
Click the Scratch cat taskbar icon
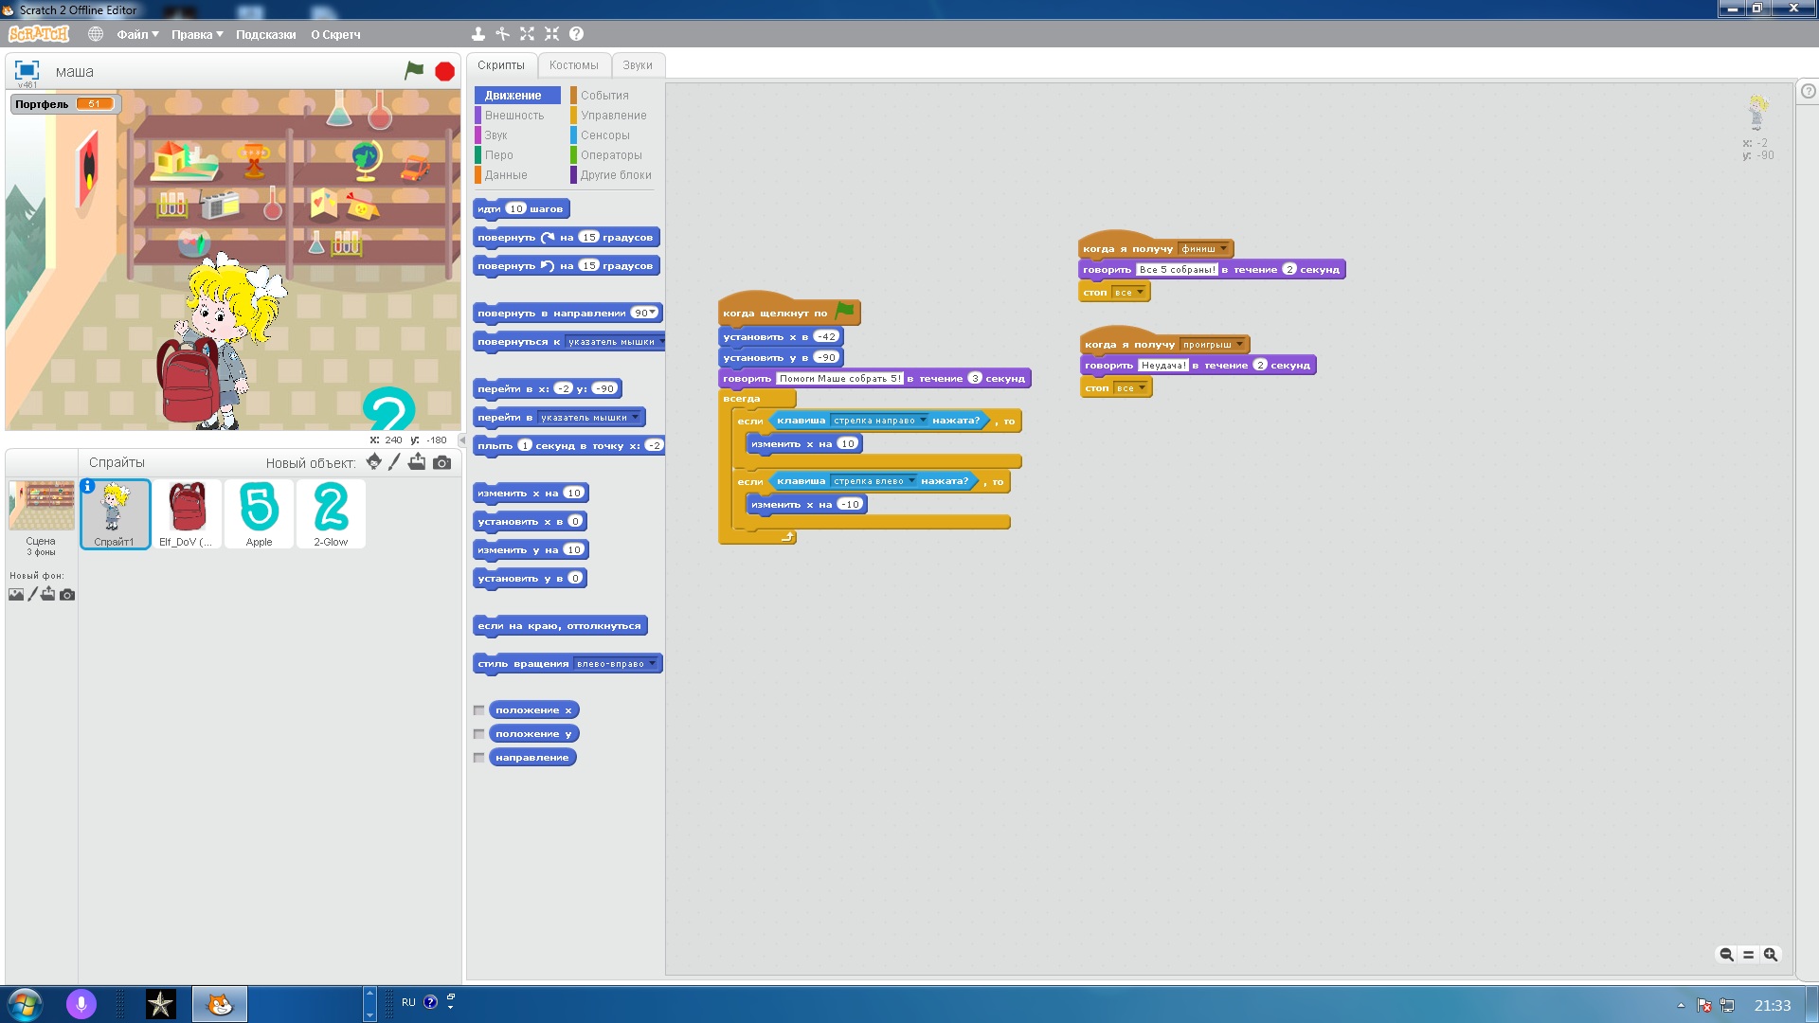[220, 1004]
